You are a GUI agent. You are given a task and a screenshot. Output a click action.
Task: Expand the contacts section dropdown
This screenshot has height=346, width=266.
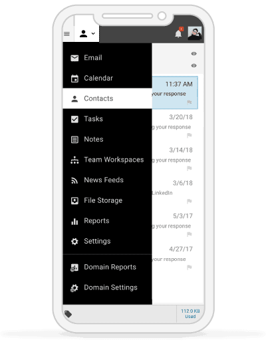coord(87,34)
